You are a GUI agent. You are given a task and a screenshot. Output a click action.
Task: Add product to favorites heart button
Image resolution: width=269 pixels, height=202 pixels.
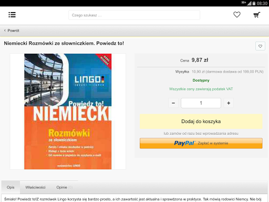pos(260,46)
